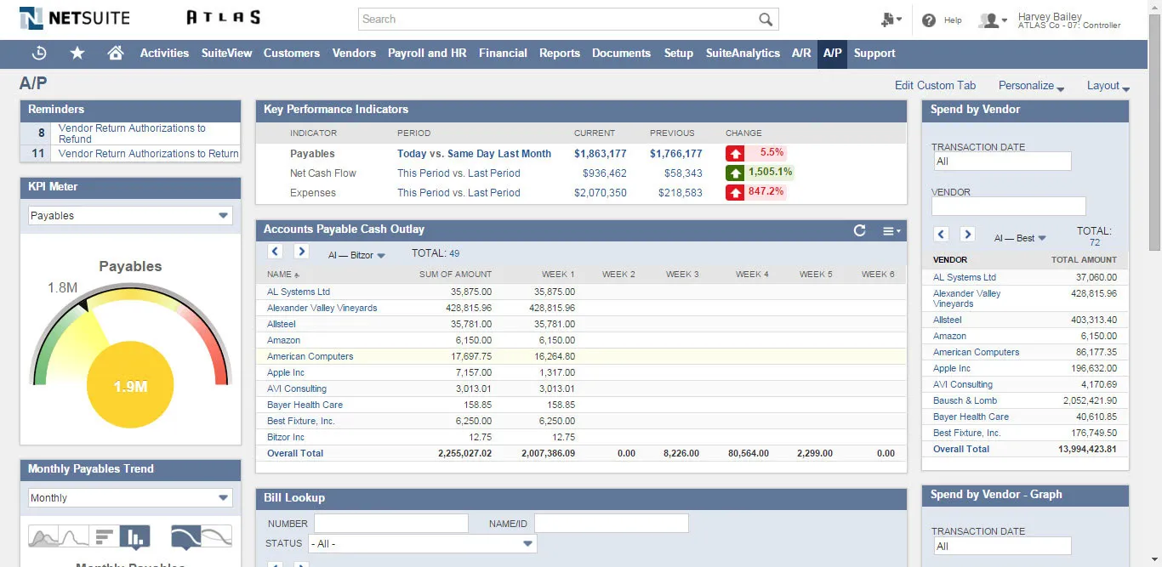
Task: Click the Edit Custom Tab link
Action: tap(935, 85)
